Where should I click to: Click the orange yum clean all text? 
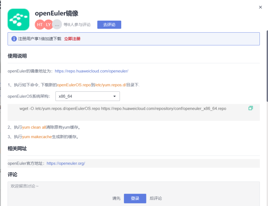pos(34,127)
